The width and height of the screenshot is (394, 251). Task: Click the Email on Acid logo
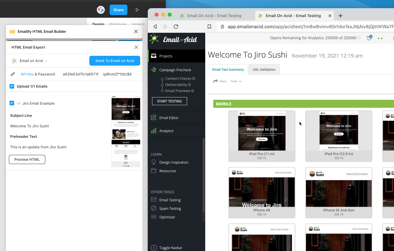pyautogui.click(x=173, y=39)
